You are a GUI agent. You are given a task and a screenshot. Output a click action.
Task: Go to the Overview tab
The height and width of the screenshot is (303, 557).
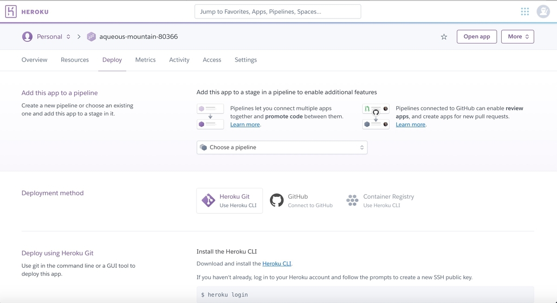[x=34, y=60]
